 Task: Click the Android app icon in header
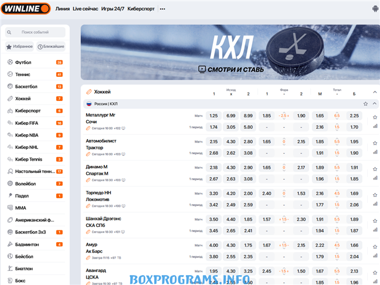point(375,9)
